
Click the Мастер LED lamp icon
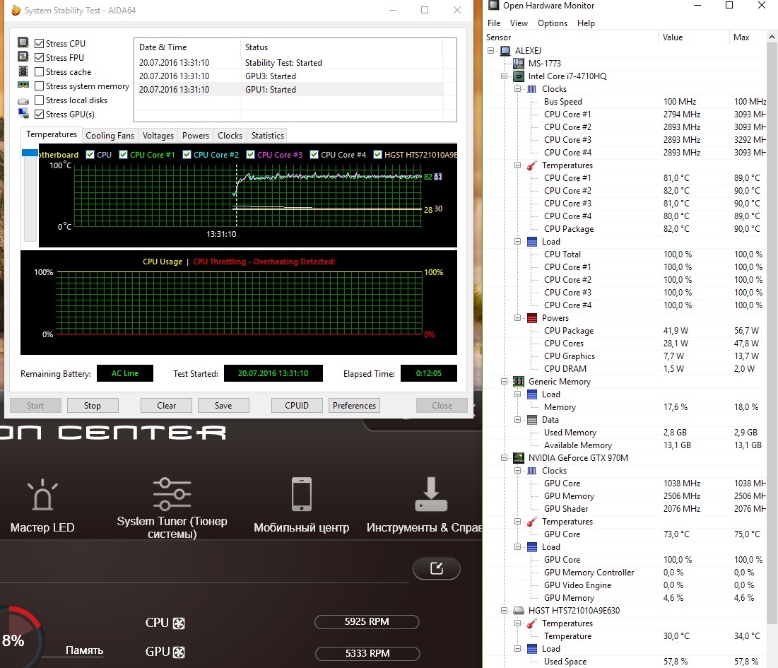click(42, 495)
